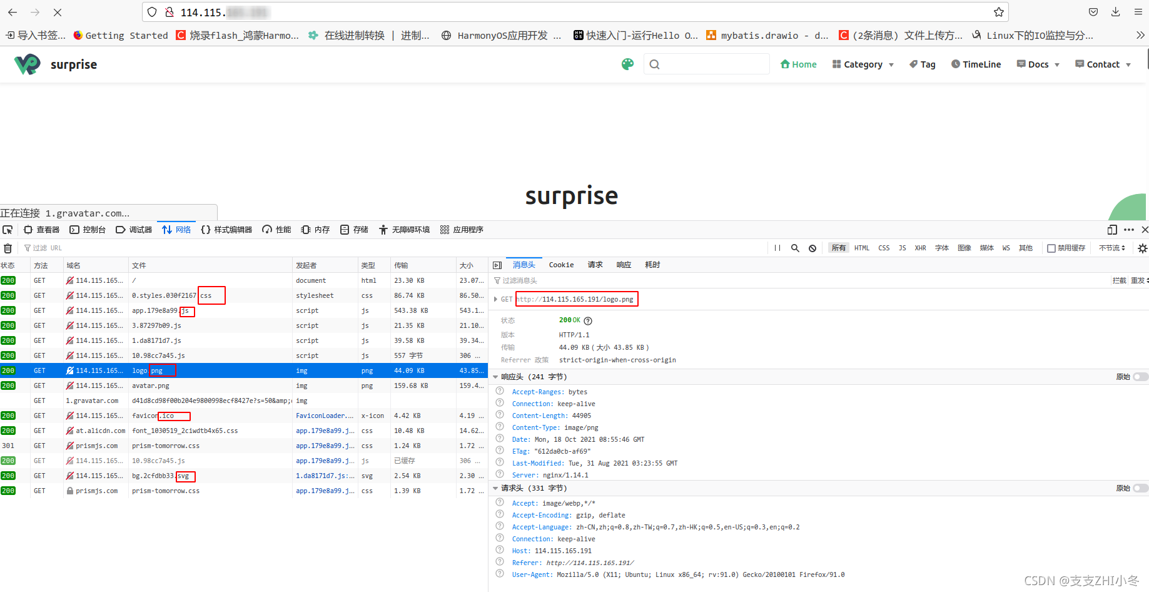Image resolution: width=1149 pixels, height=592 pixels.
Task: Open the network search magnifier
Action: [x=795, y=248]
